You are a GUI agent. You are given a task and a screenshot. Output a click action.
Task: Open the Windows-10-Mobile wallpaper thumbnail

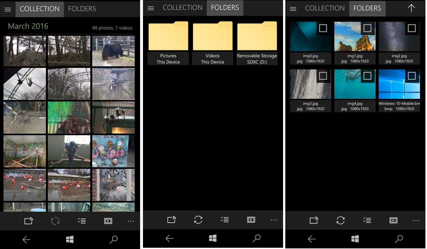[x=399, y=84]
